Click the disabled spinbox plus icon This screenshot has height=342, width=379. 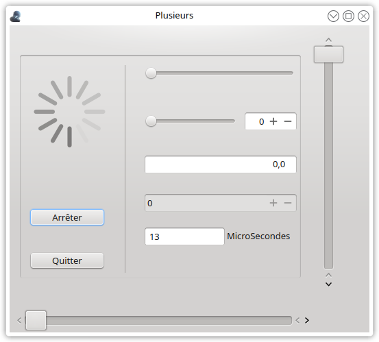[273, 203]
